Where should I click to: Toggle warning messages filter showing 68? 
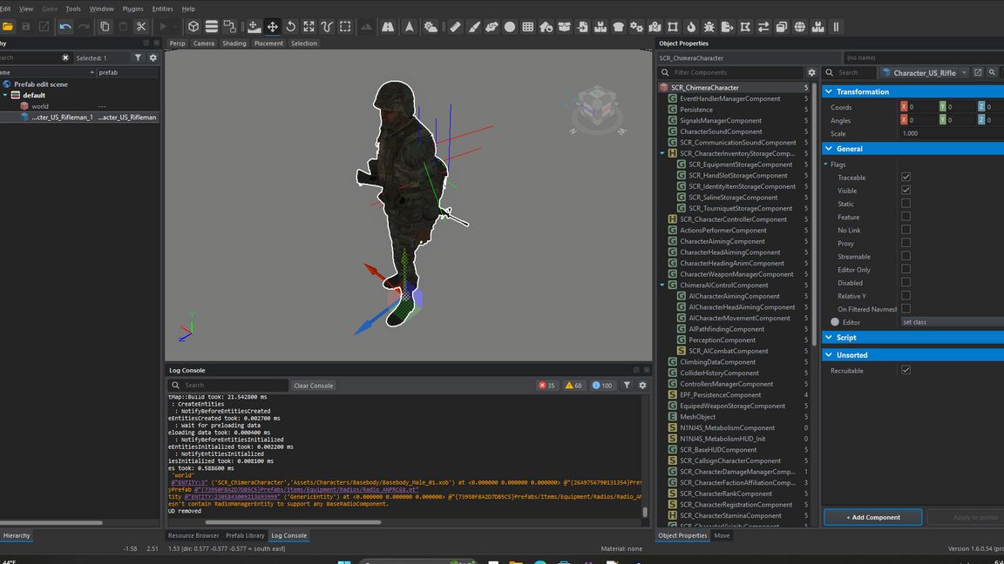(573, 386)
